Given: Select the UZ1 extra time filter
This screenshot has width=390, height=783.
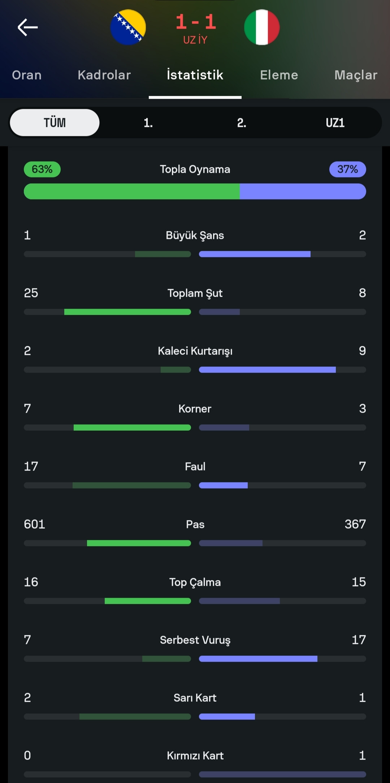Looking at the screenshot, I should click(335, 123).
